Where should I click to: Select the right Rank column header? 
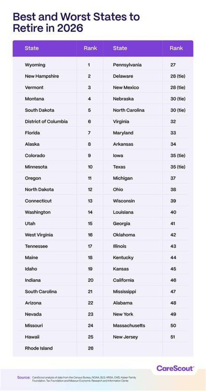pyautogui.click(x=176, y=48)
